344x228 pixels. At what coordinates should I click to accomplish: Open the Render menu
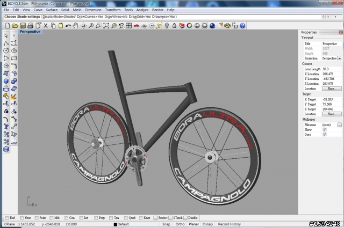[x=156, y=10]
